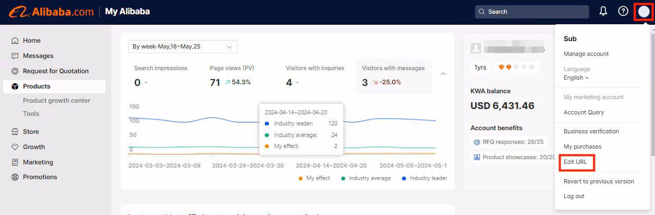Choose Manage account in the menu

pos(586,54)
